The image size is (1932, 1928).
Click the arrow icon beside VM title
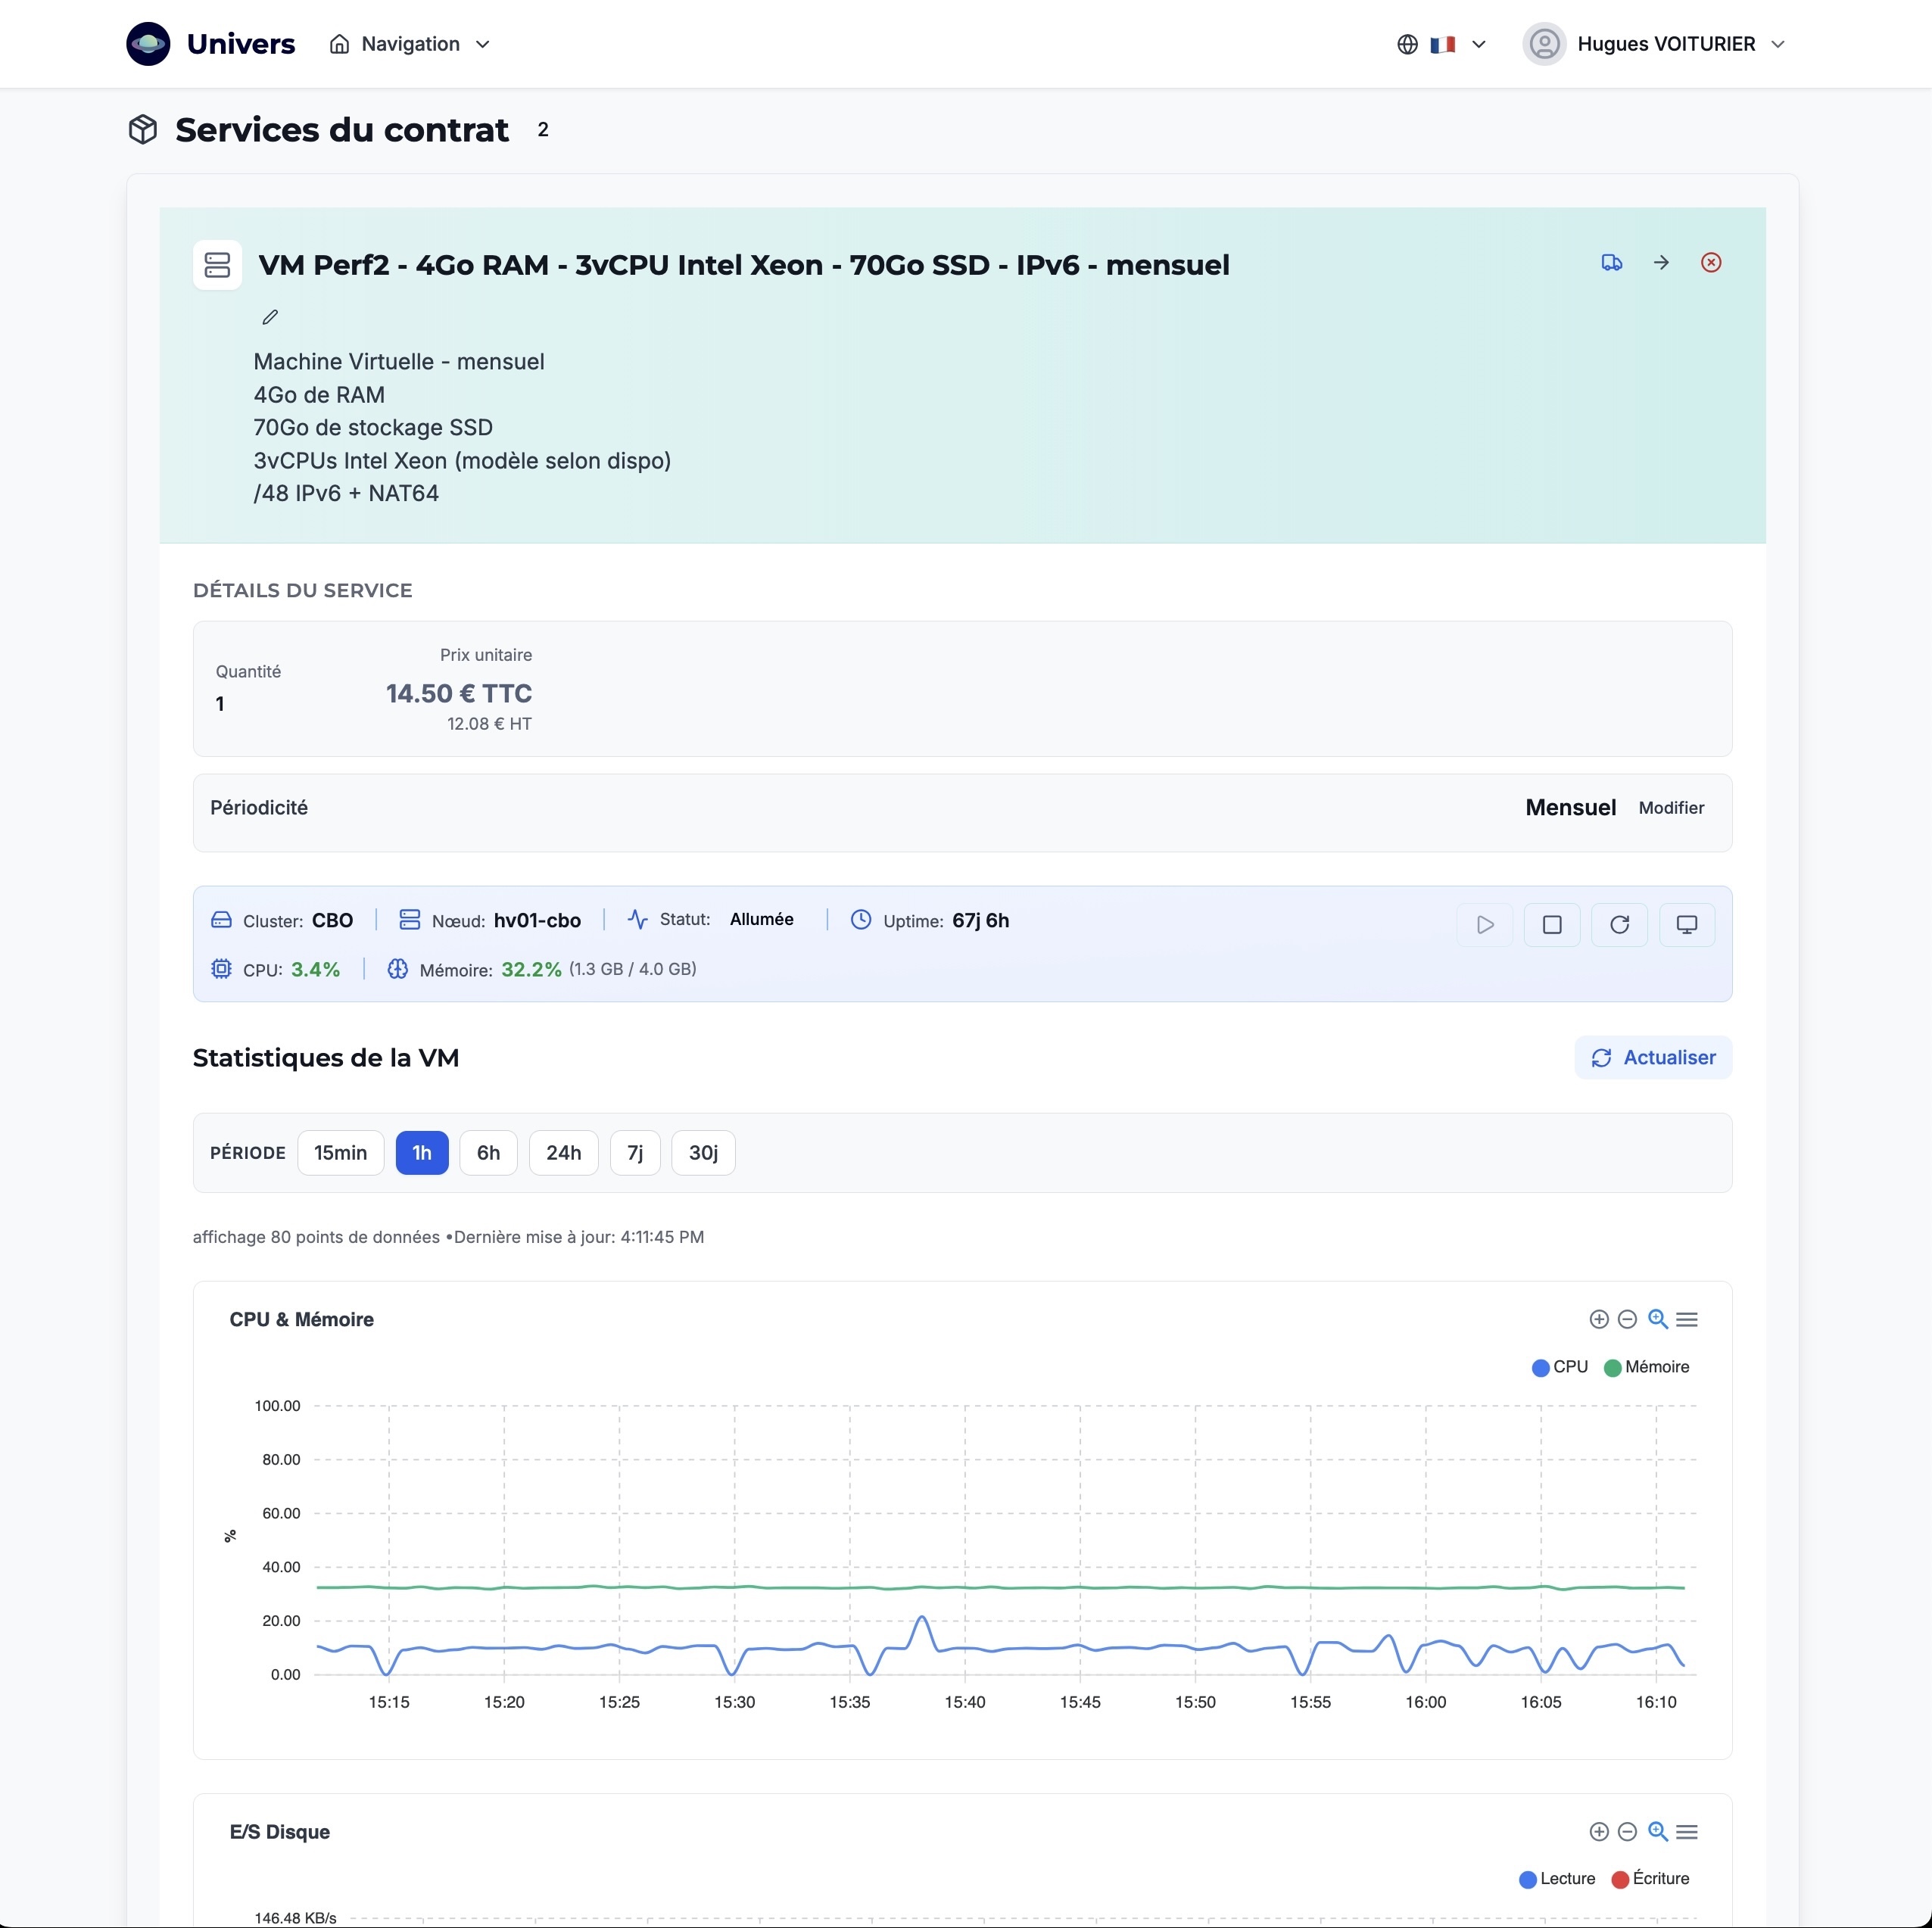[1661, 263]
